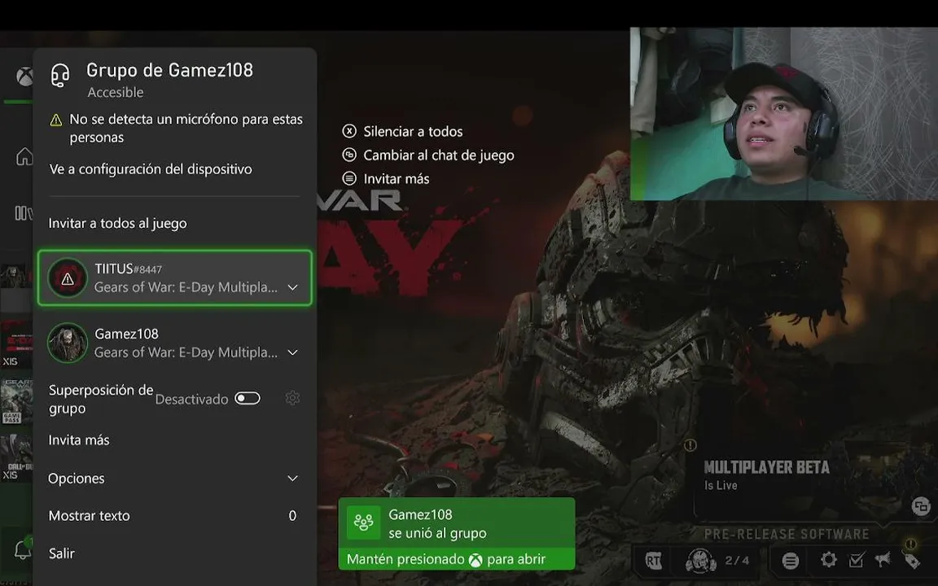Expand the TIITUS#8447 member chevron
Screen dimensions: 938x586
(292, 287)
